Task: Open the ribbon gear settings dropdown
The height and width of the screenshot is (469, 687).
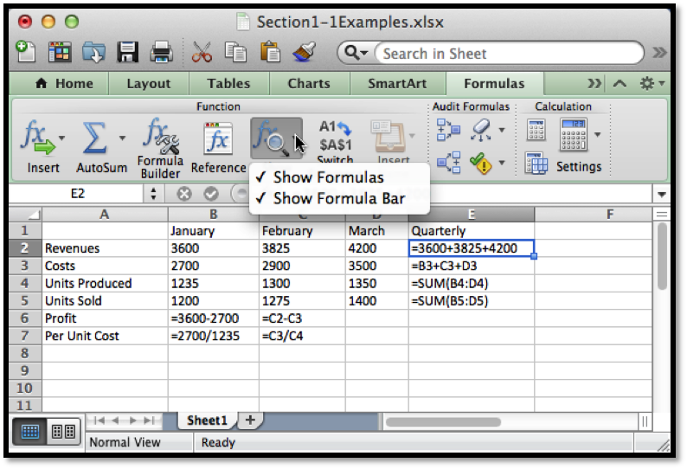Action: [651, 84]
